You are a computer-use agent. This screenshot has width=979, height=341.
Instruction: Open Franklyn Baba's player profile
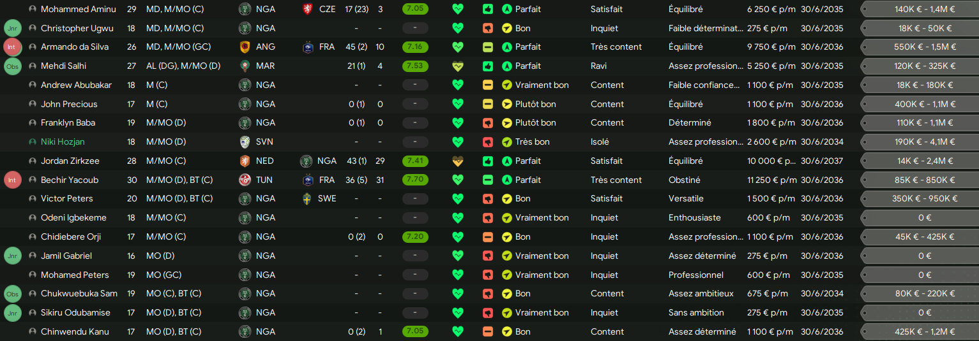click(x=68, y=123)
